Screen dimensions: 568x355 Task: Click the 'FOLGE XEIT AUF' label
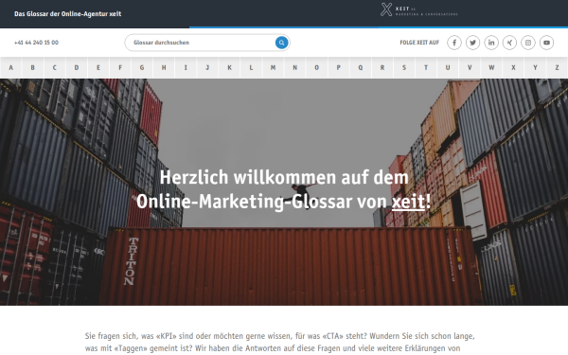[x=419, y=43]
